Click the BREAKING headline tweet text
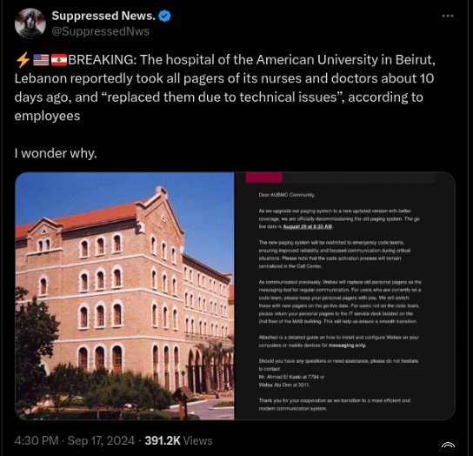 [x=225, y=88]
